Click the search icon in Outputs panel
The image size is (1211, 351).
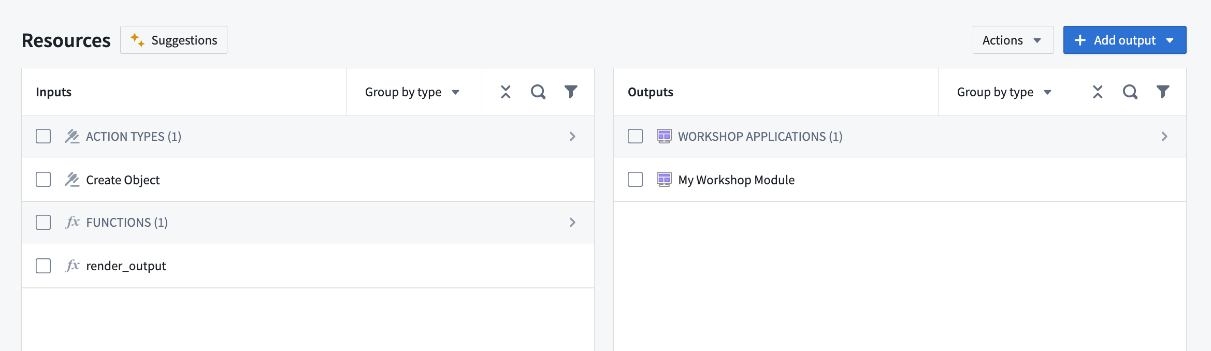(1130, 92)
